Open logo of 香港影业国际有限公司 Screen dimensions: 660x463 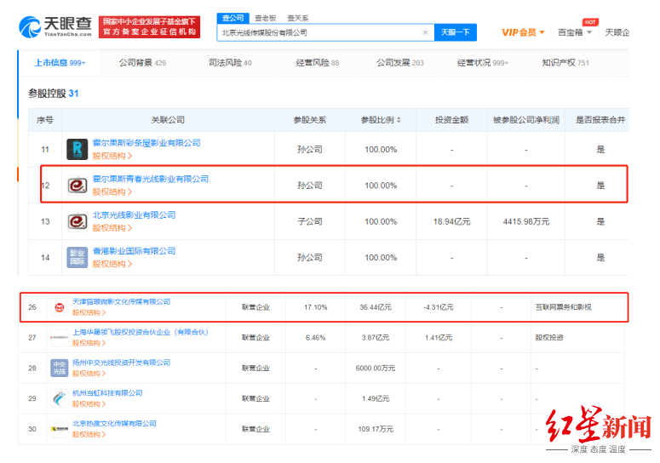pyautogui.click(x=77, y=257)
